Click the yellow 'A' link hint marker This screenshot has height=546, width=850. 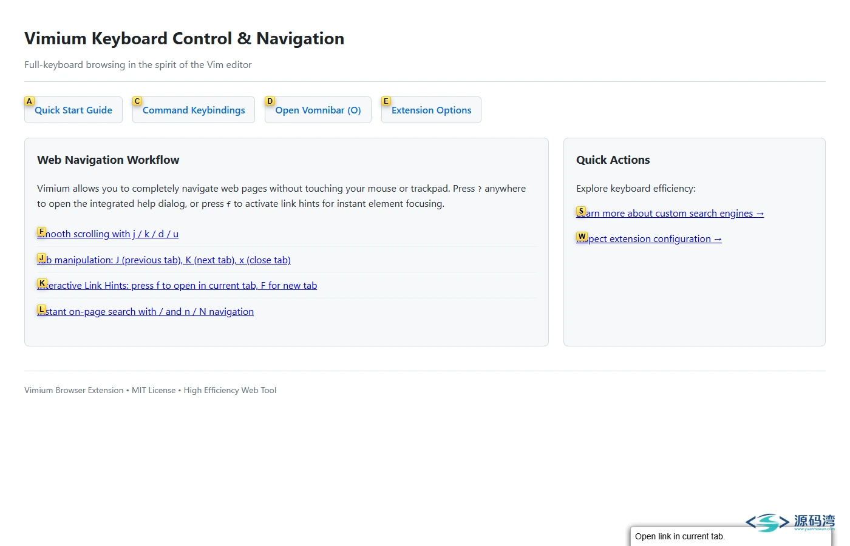29,101
